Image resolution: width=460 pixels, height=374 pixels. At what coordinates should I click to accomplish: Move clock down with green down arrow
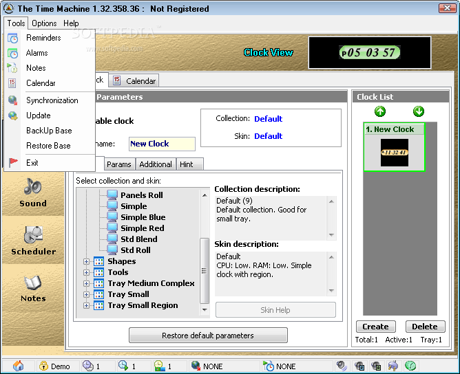click(419, 111)
